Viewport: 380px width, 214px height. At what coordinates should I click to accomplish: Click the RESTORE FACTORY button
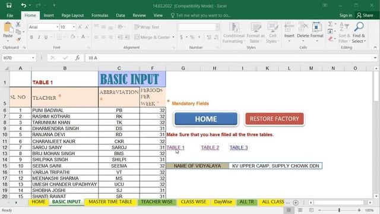(x=274, y=119)
